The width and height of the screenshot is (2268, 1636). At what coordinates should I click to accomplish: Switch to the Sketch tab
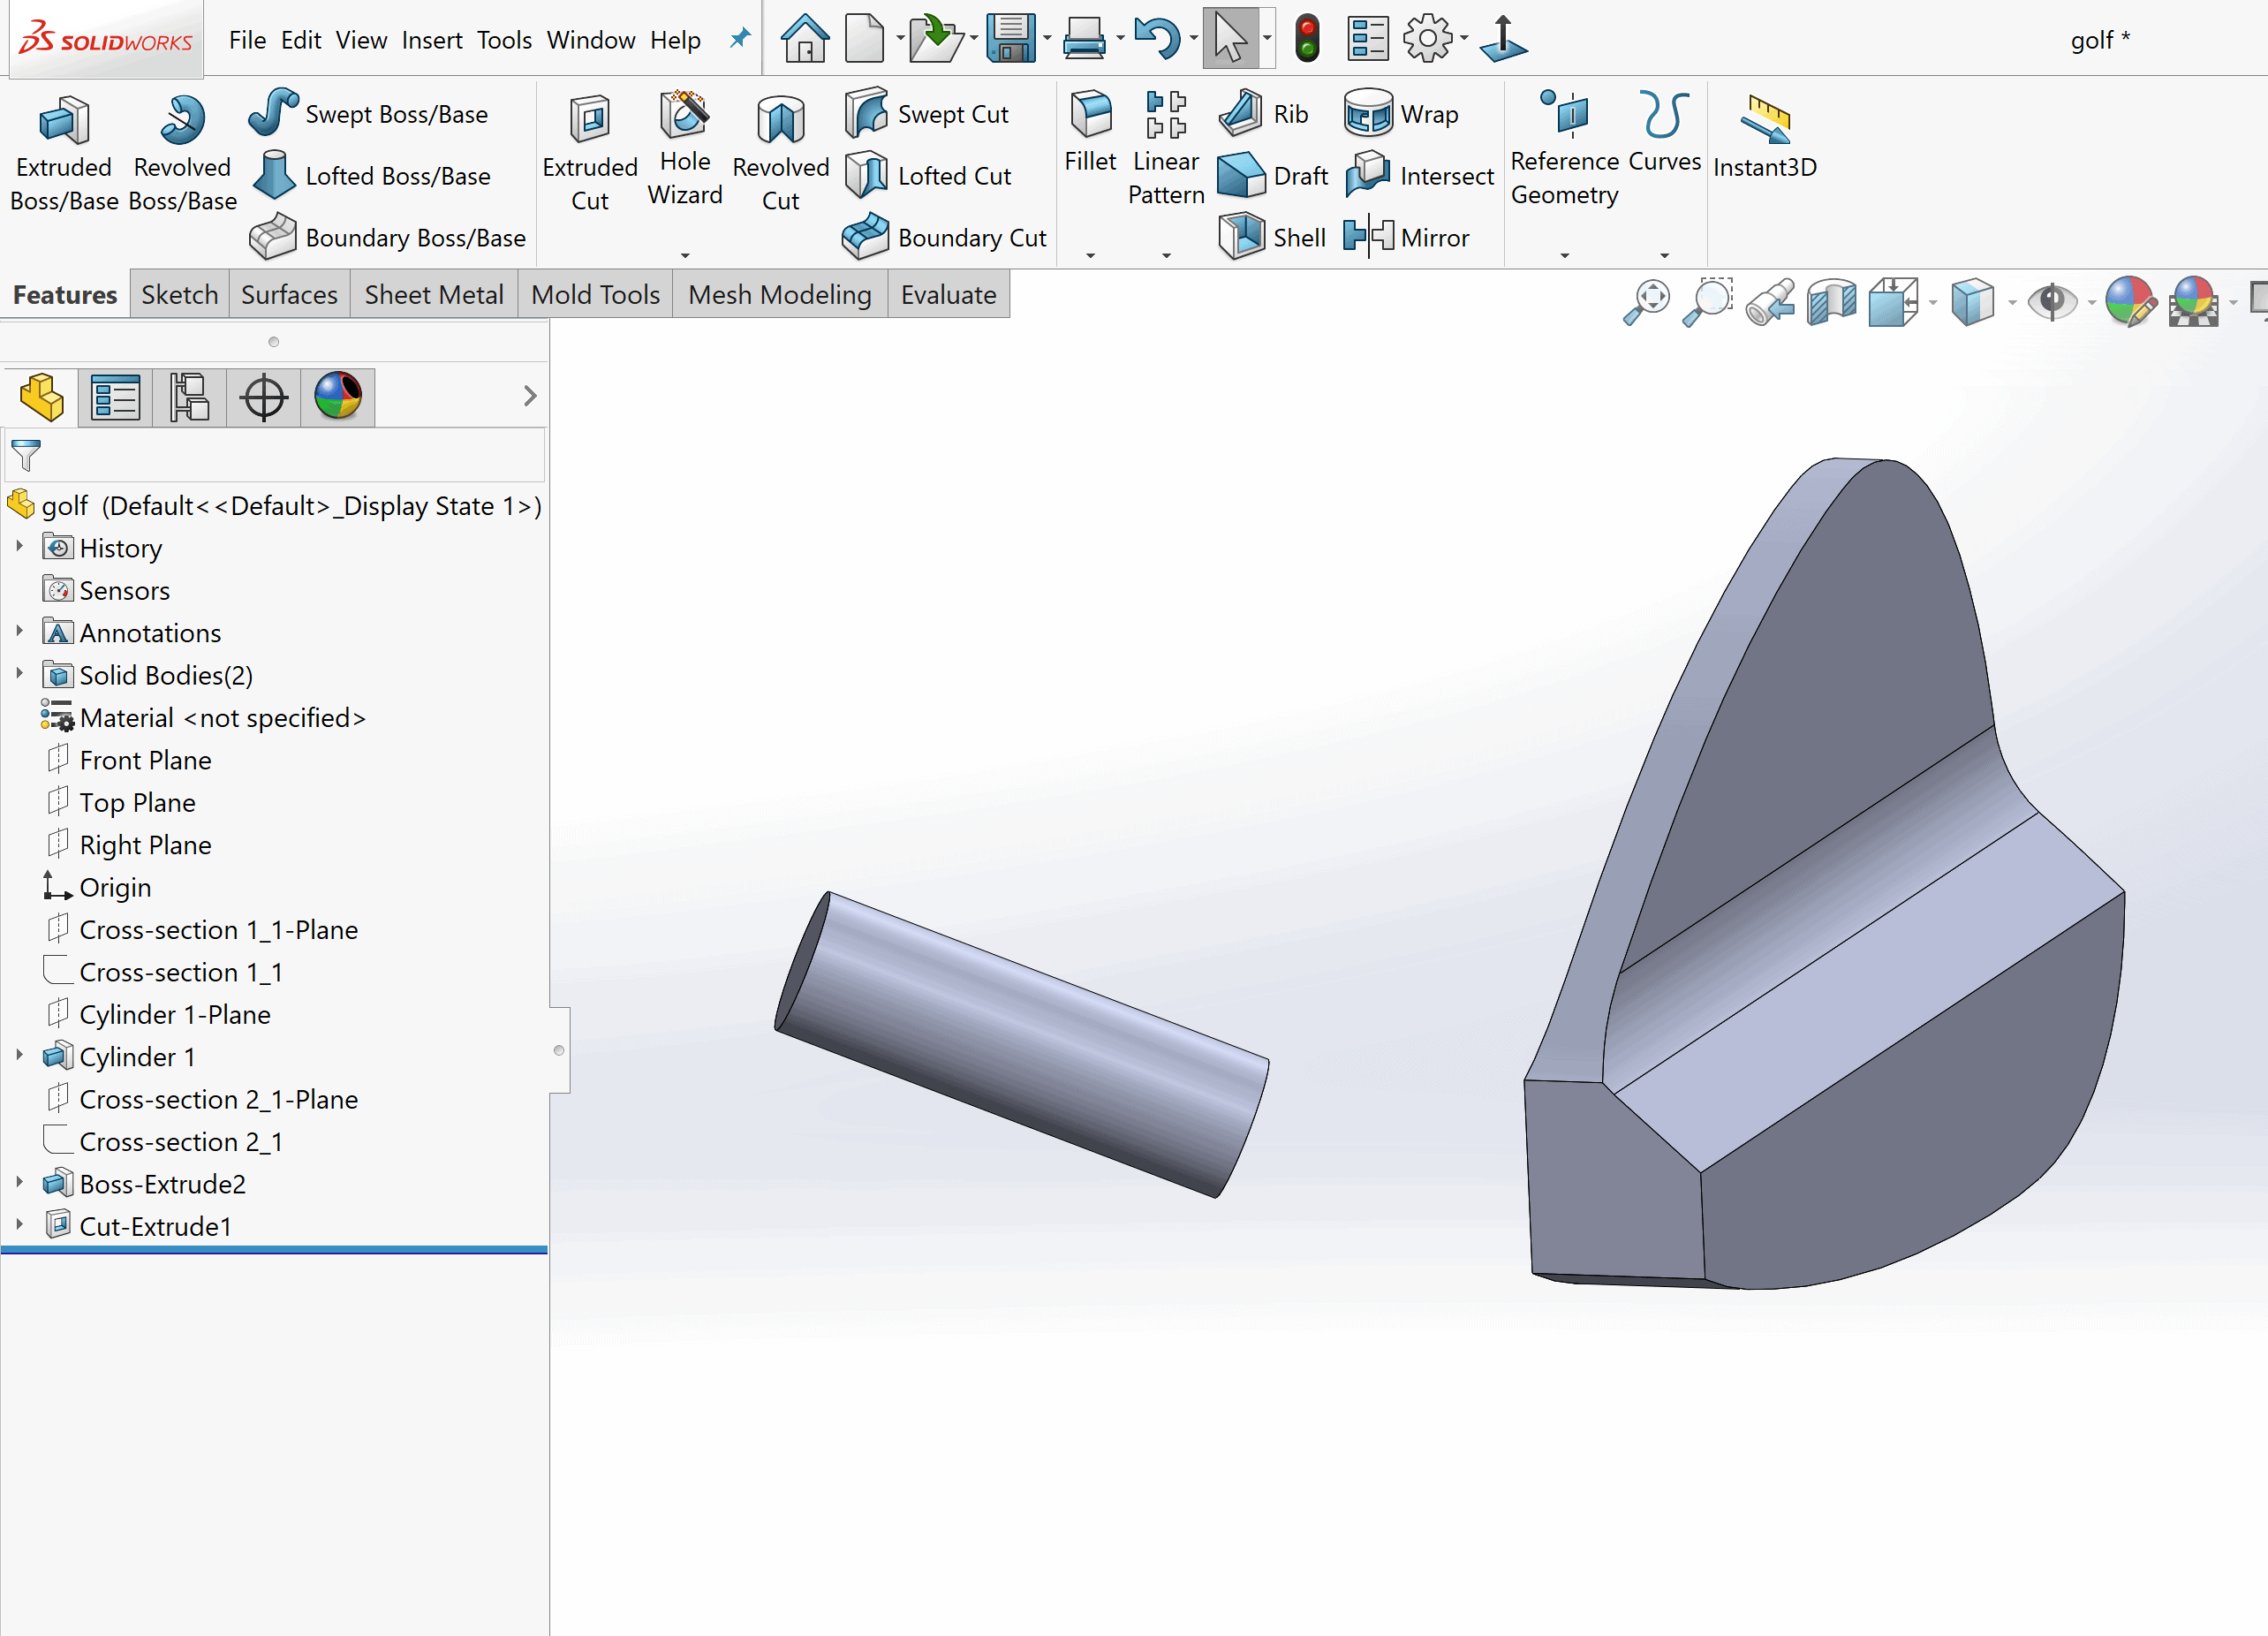coord(176,294)
